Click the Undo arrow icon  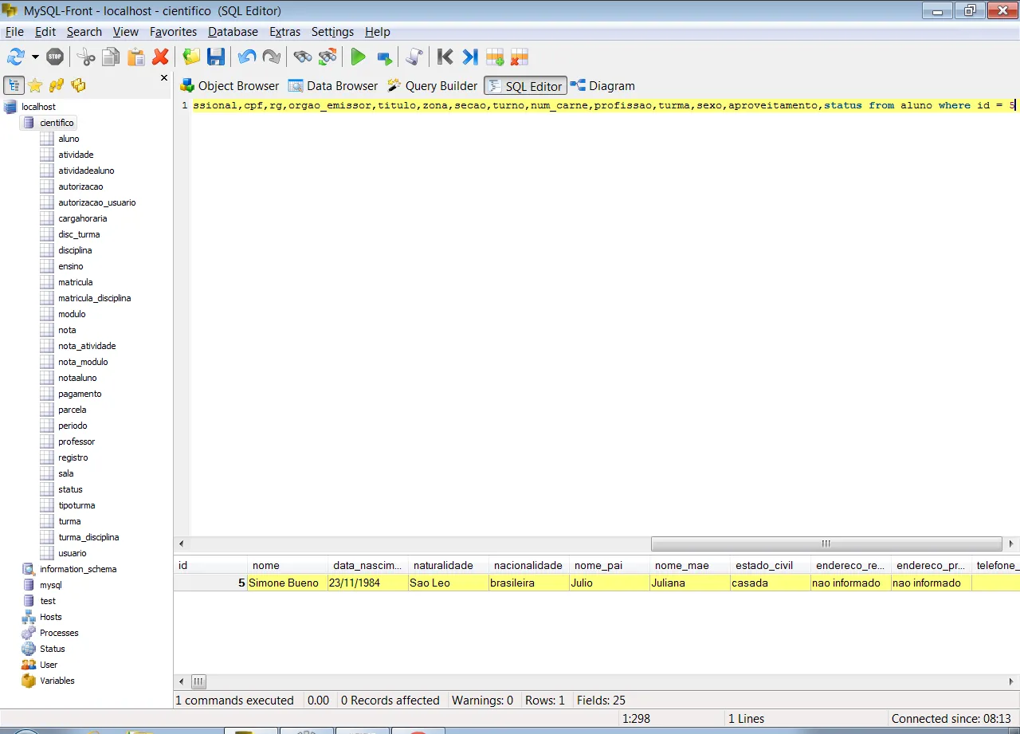point(247,57)
